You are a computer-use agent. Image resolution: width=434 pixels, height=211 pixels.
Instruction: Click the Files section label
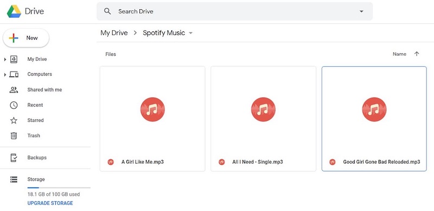(111, 54)
